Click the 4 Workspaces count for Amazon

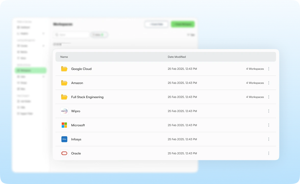point(255,83)
